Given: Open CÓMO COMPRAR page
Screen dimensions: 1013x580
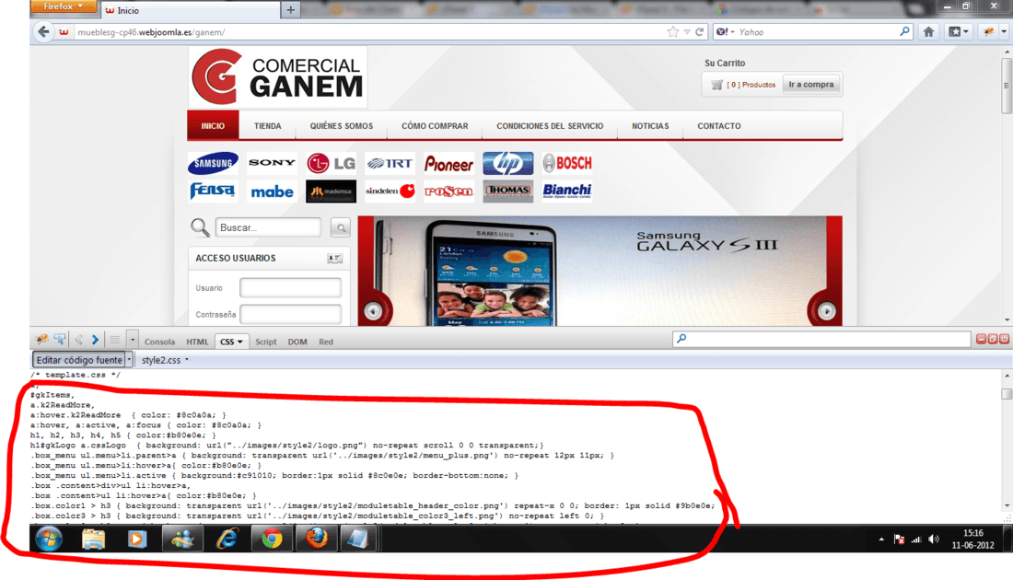Looking at the screenshot, I should pos(435,126).
